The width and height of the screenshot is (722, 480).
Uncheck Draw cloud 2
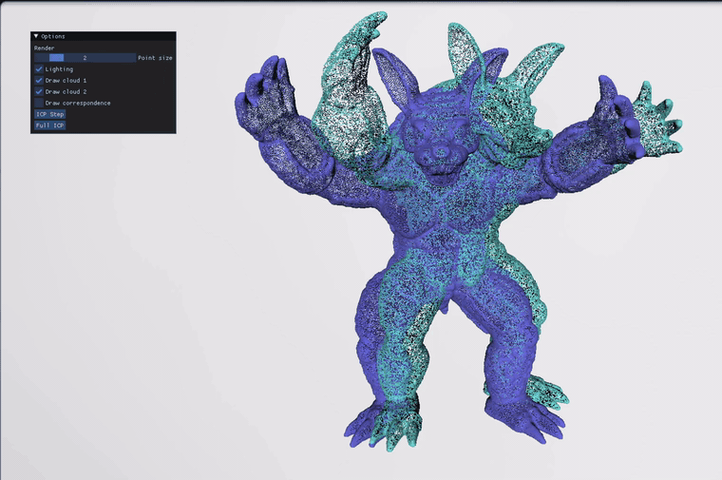[39, 91]
